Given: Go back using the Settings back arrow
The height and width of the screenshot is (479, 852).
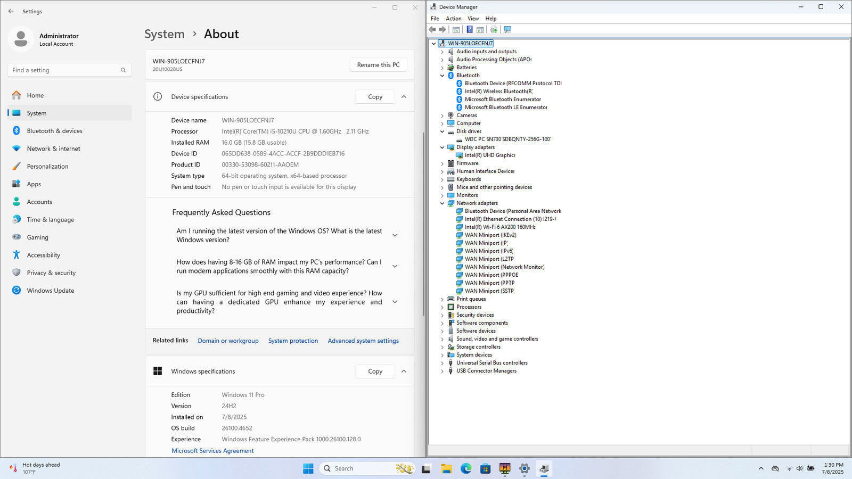Looking at the screenshot, I should coord(11,11).
